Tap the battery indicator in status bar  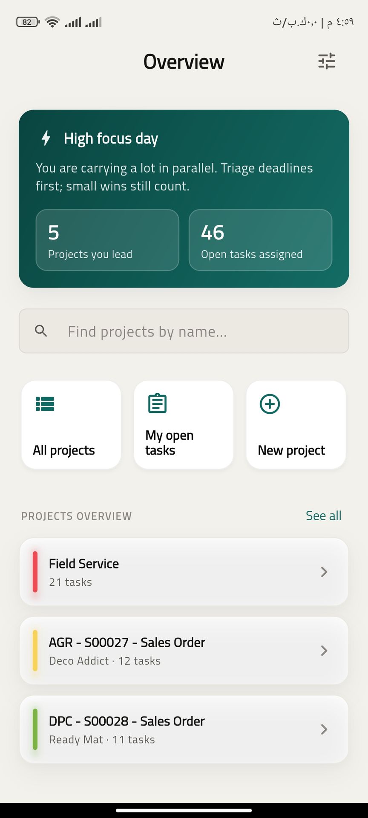tap(28, 22)
